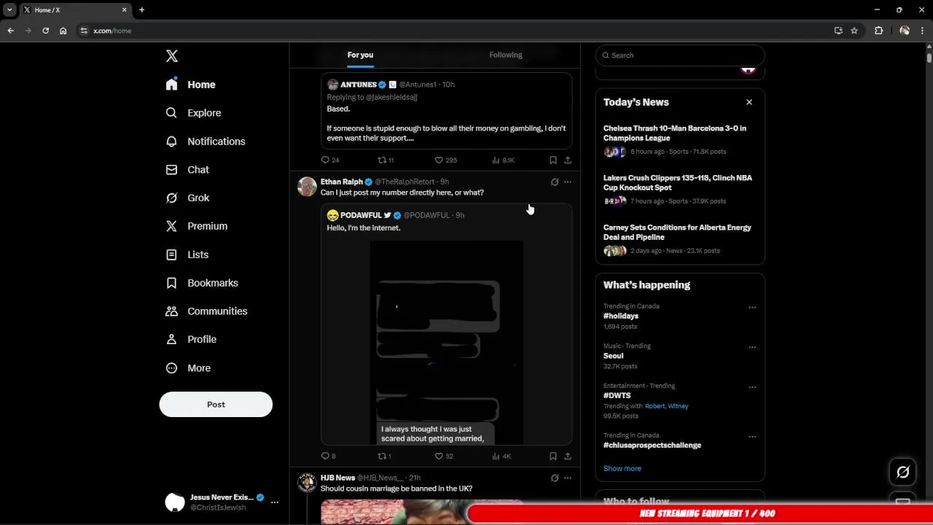This screenshot has width=933, height=525.
Task: Click Robert in DWTS trending with
Action: tap(654, 406)
